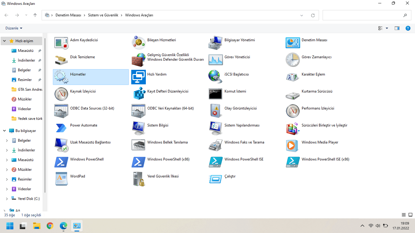Launch Microsoft Edge from taskbar
The width and height of the screenshot is (415, 233).
pyautogui.click(x=63, y=226)
